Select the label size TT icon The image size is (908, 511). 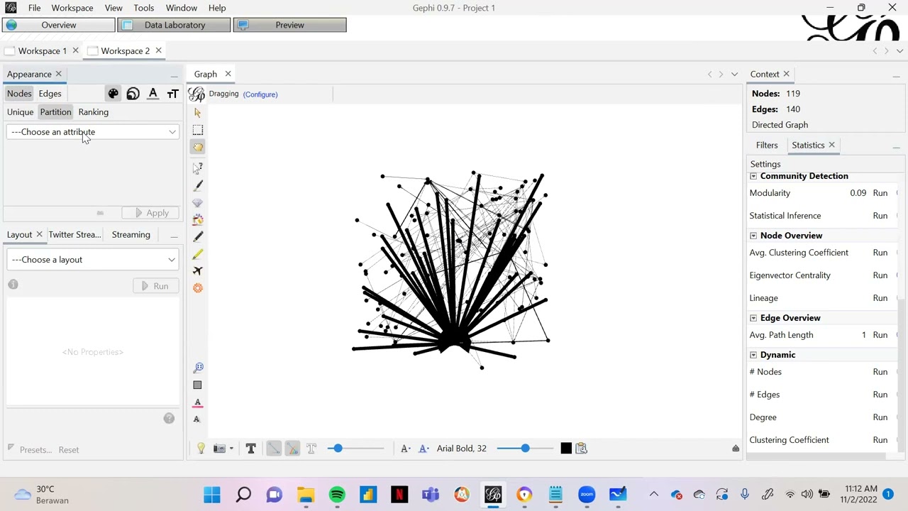[x=172, y=94]
